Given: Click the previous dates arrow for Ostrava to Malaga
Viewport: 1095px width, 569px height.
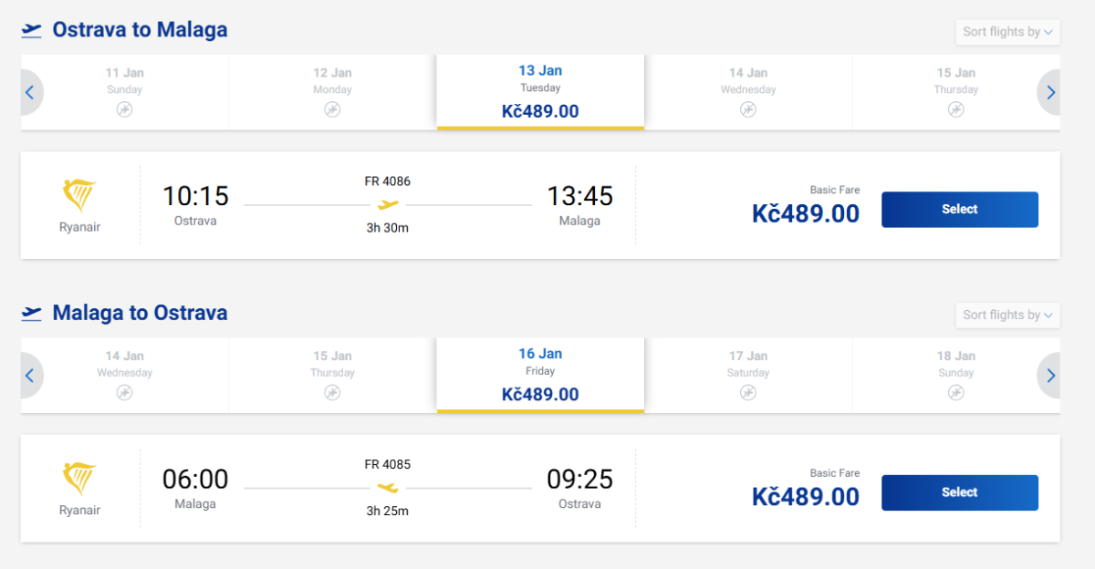Looking at the screenshot, I should click(x=30, y=92).
